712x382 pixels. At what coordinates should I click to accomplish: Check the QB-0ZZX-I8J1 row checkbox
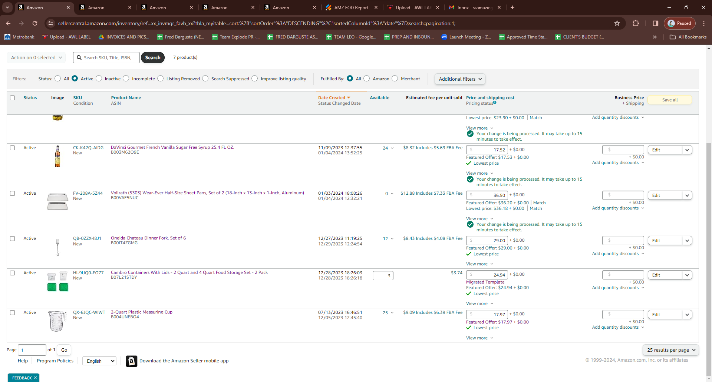click(13, 239)
